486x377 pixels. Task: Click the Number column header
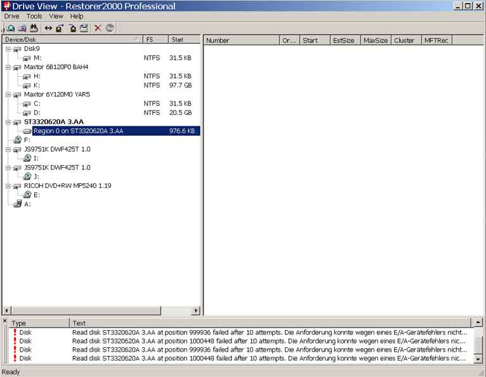coord(242,41)
